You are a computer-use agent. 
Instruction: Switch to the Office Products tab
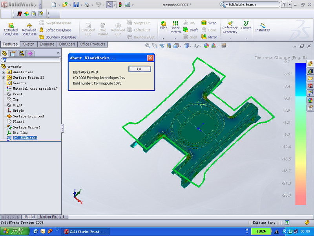(92, 44)
